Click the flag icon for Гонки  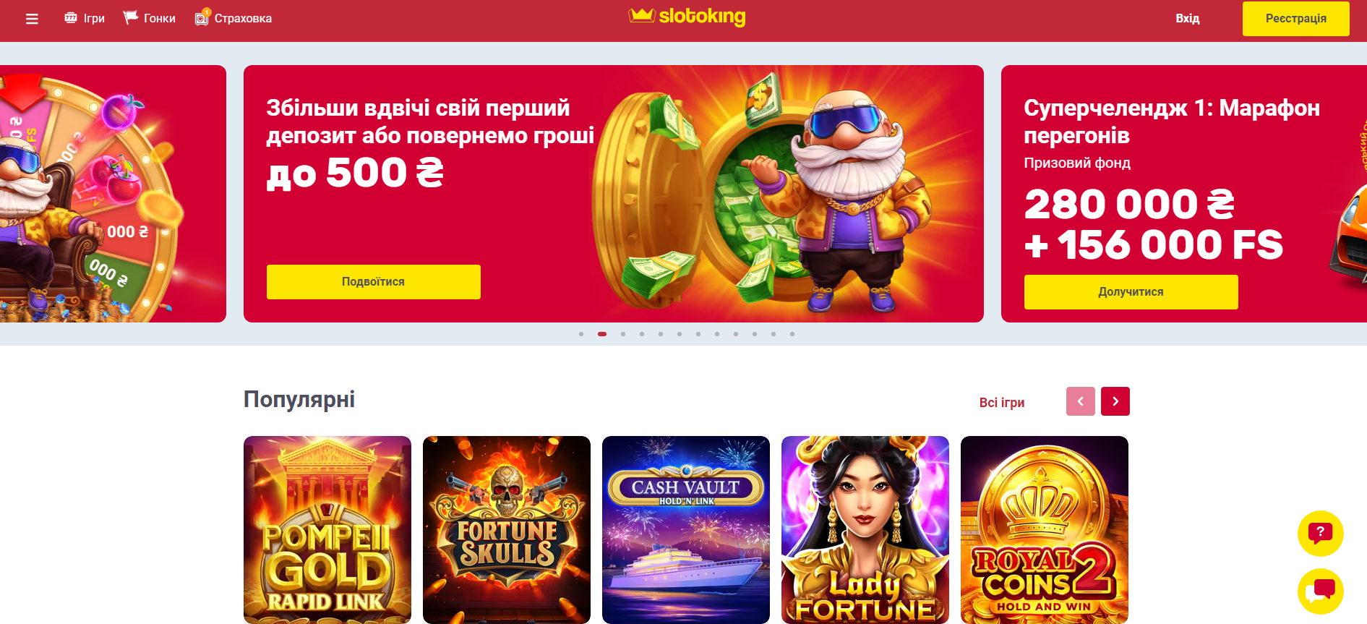click(x=130, y=17)
